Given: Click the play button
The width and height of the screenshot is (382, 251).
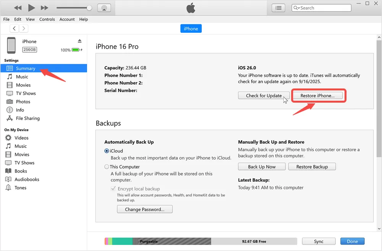Looking at the screenshot, I should pos(31,8).
